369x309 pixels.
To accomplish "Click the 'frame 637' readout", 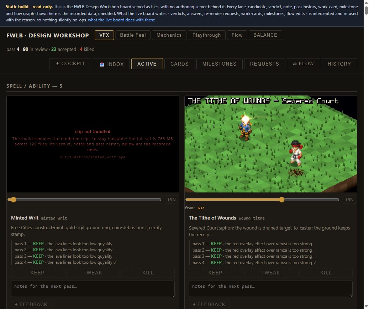I will [194, 208].
